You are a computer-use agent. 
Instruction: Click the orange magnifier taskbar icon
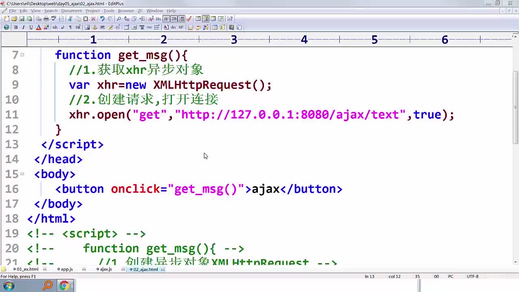(48, 286)
